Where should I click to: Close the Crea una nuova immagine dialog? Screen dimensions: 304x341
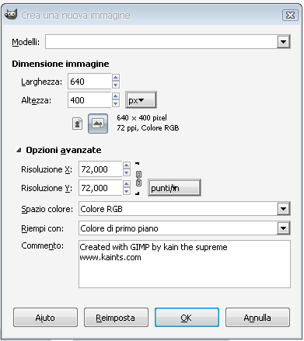pos(290,16)
